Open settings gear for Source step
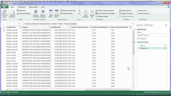 point(165,46)
